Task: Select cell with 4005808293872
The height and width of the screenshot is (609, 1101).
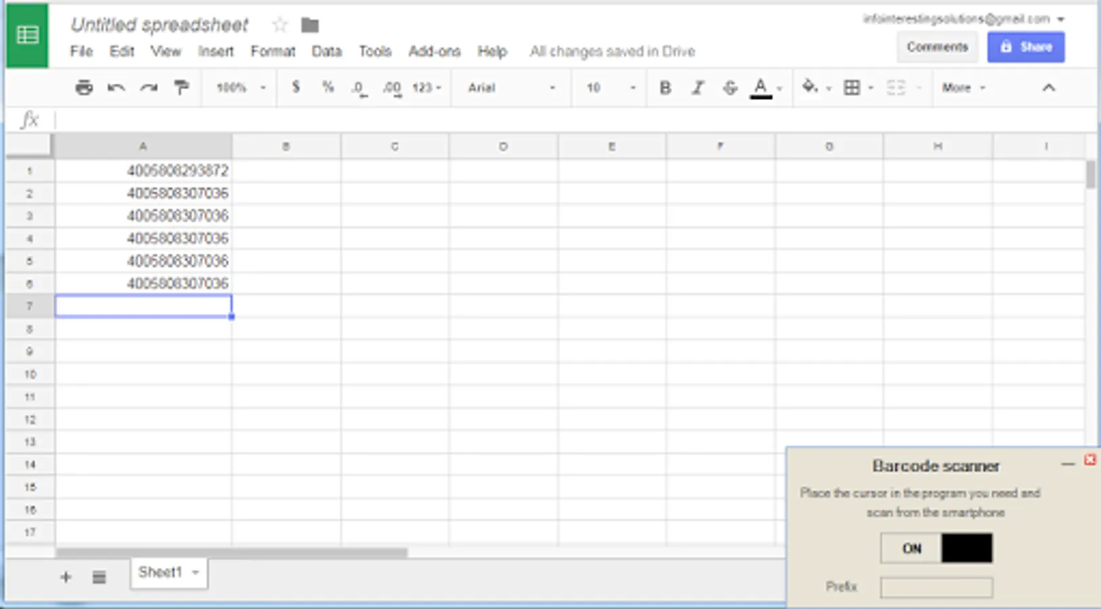Action: (143, 171)
